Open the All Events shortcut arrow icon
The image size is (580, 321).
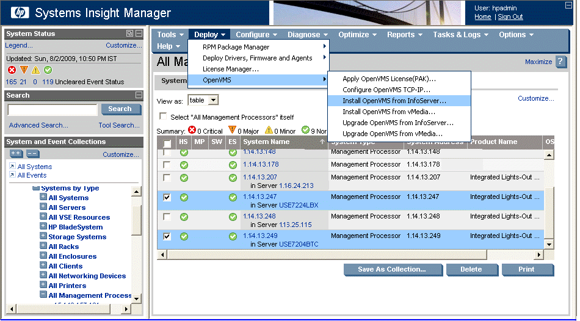coord(12,175)
